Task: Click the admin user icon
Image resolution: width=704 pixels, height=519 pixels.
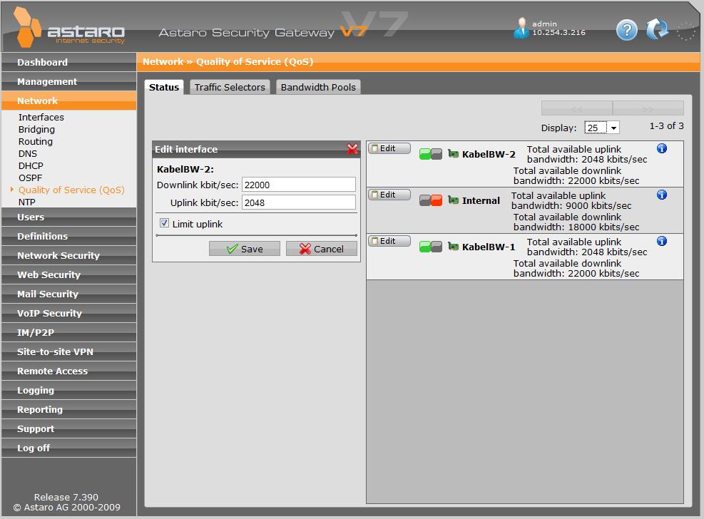Action: tap(521, 29)
